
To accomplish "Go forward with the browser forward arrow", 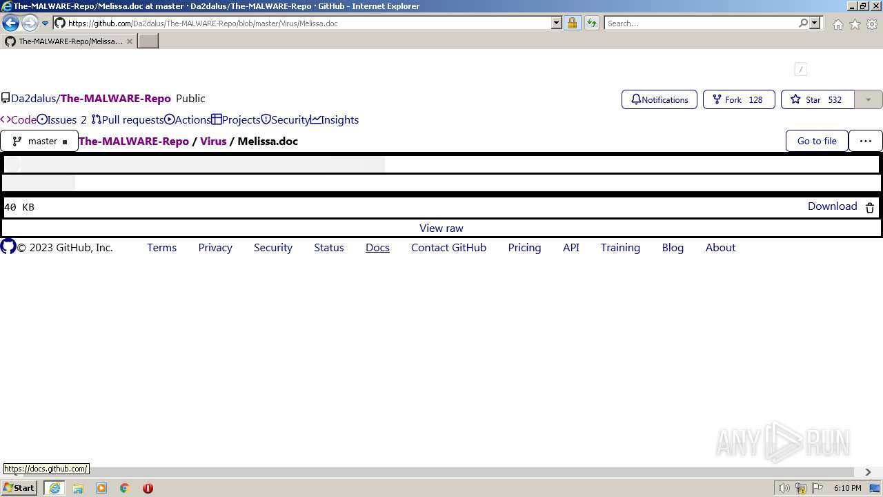I will click(30, 23).
